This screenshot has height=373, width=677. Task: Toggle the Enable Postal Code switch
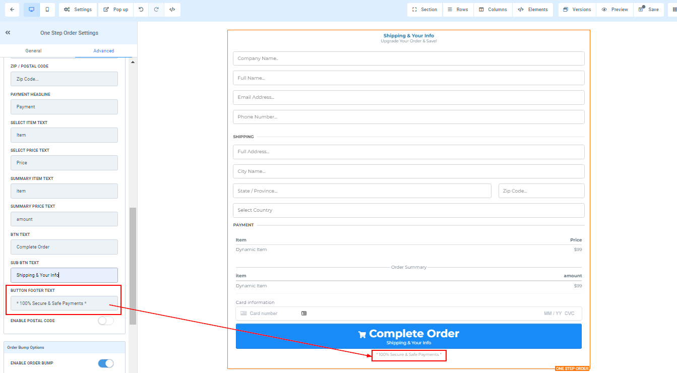[x=106, y=321]
